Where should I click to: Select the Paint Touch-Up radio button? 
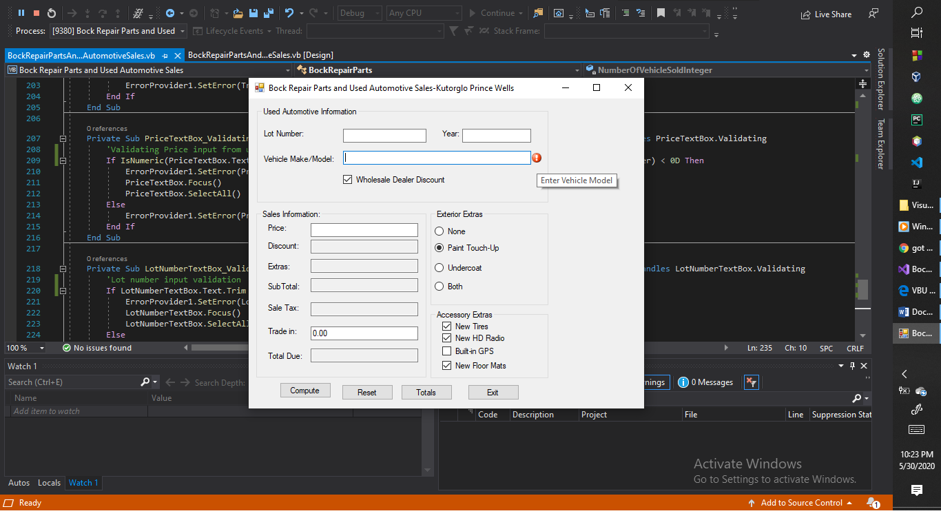440,248
